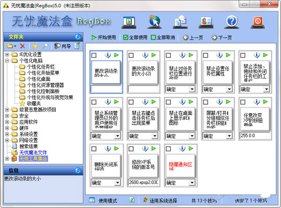Show info for 禁止添加、拖放和关闭 card
Viewport: 281px width, 208px height.
pos(257,55)
